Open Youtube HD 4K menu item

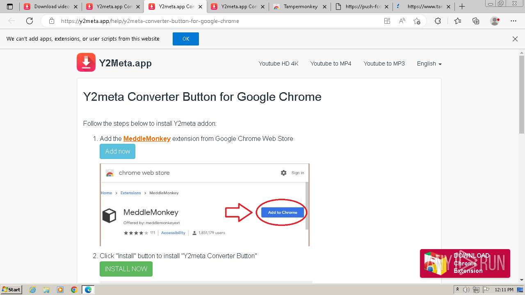click(x=278, y=64)
